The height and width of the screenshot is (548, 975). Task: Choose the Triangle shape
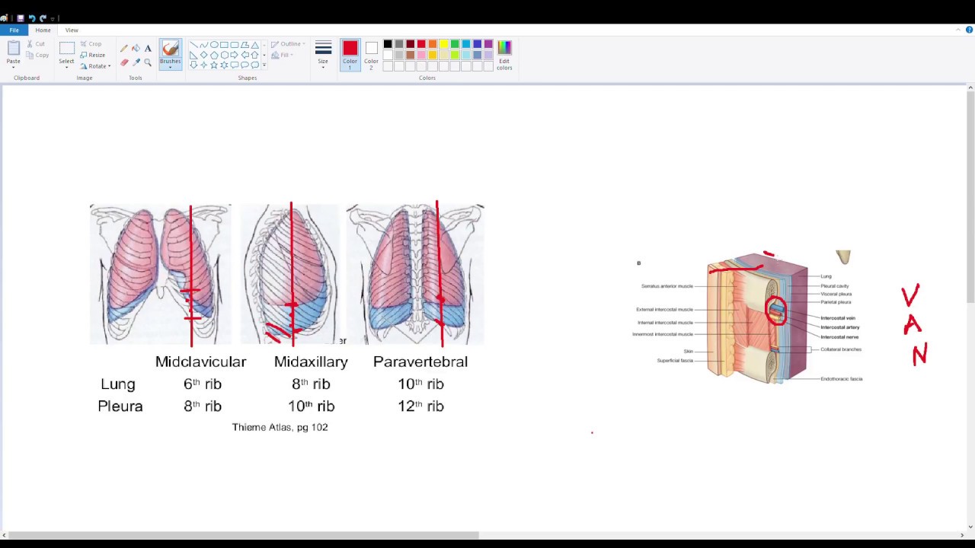254,44
